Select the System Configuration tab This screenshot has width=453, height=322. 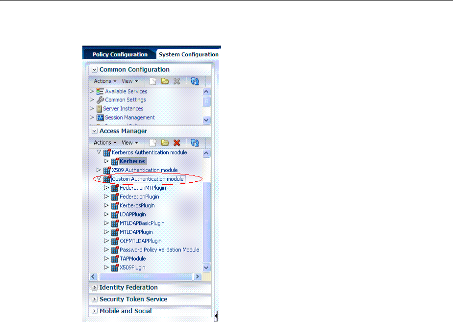188,54
